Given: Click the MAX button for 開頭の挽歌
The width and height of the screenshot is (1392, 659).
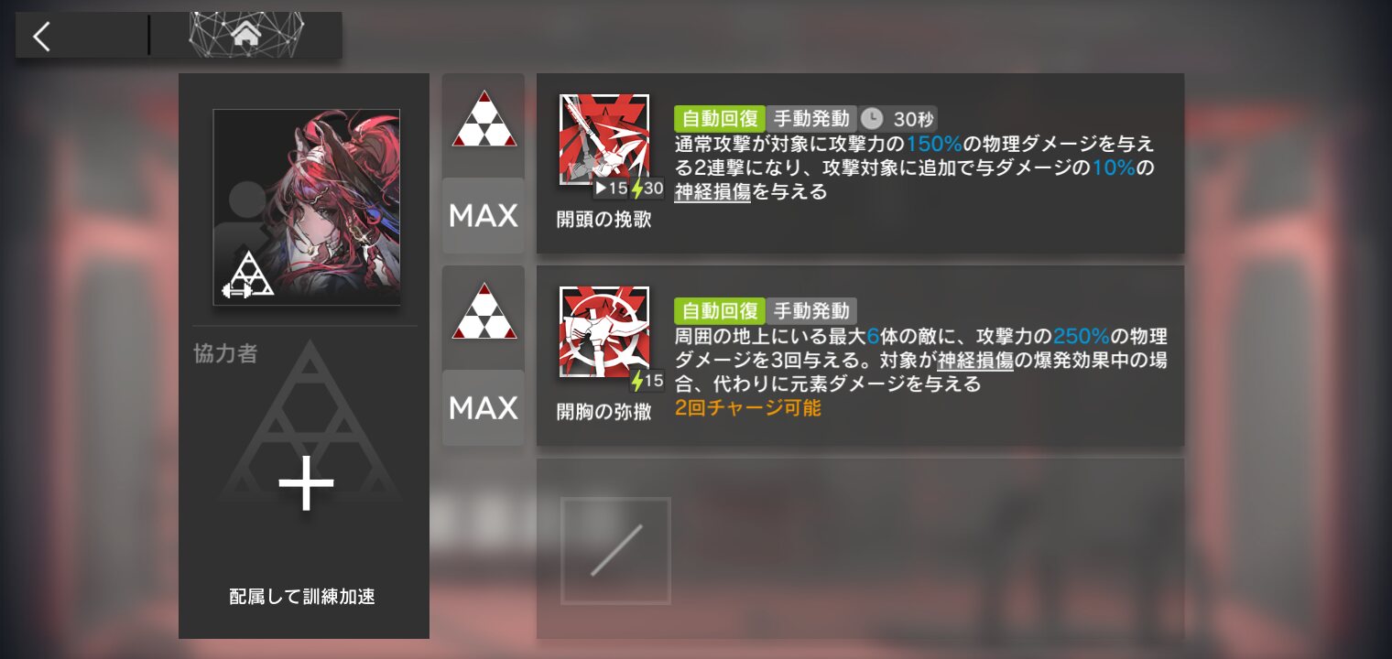Looking at the screenshot, I should pyautogui.click(x=484, y=216).
